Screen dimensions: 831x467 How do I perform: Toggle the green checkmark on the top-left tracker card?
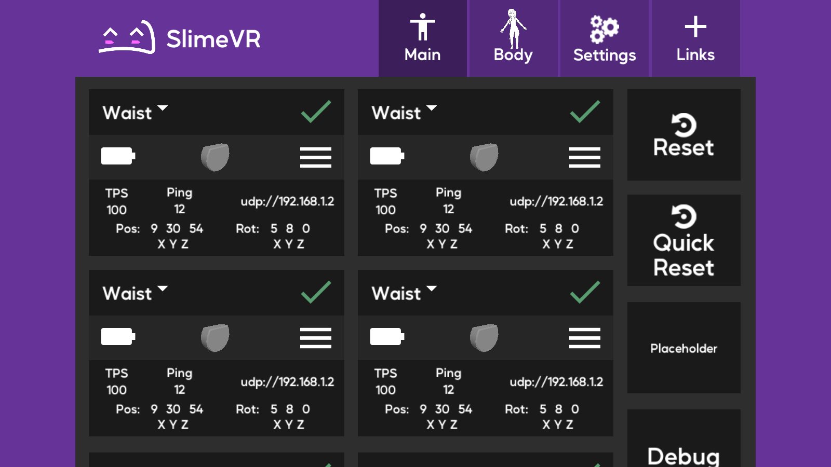coord(316,112)
